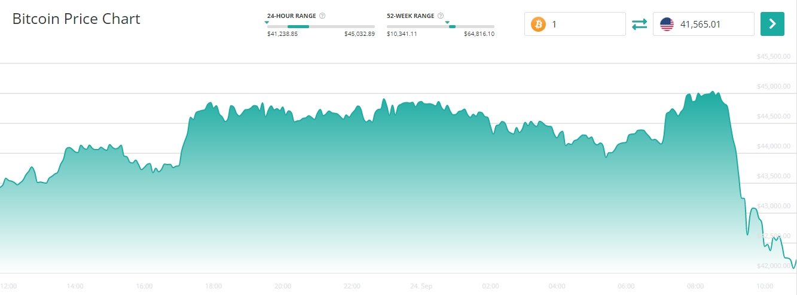797x295 pixels.
Task: Open the 24-Hour Range help icon
Action: [x=322, y=16]
